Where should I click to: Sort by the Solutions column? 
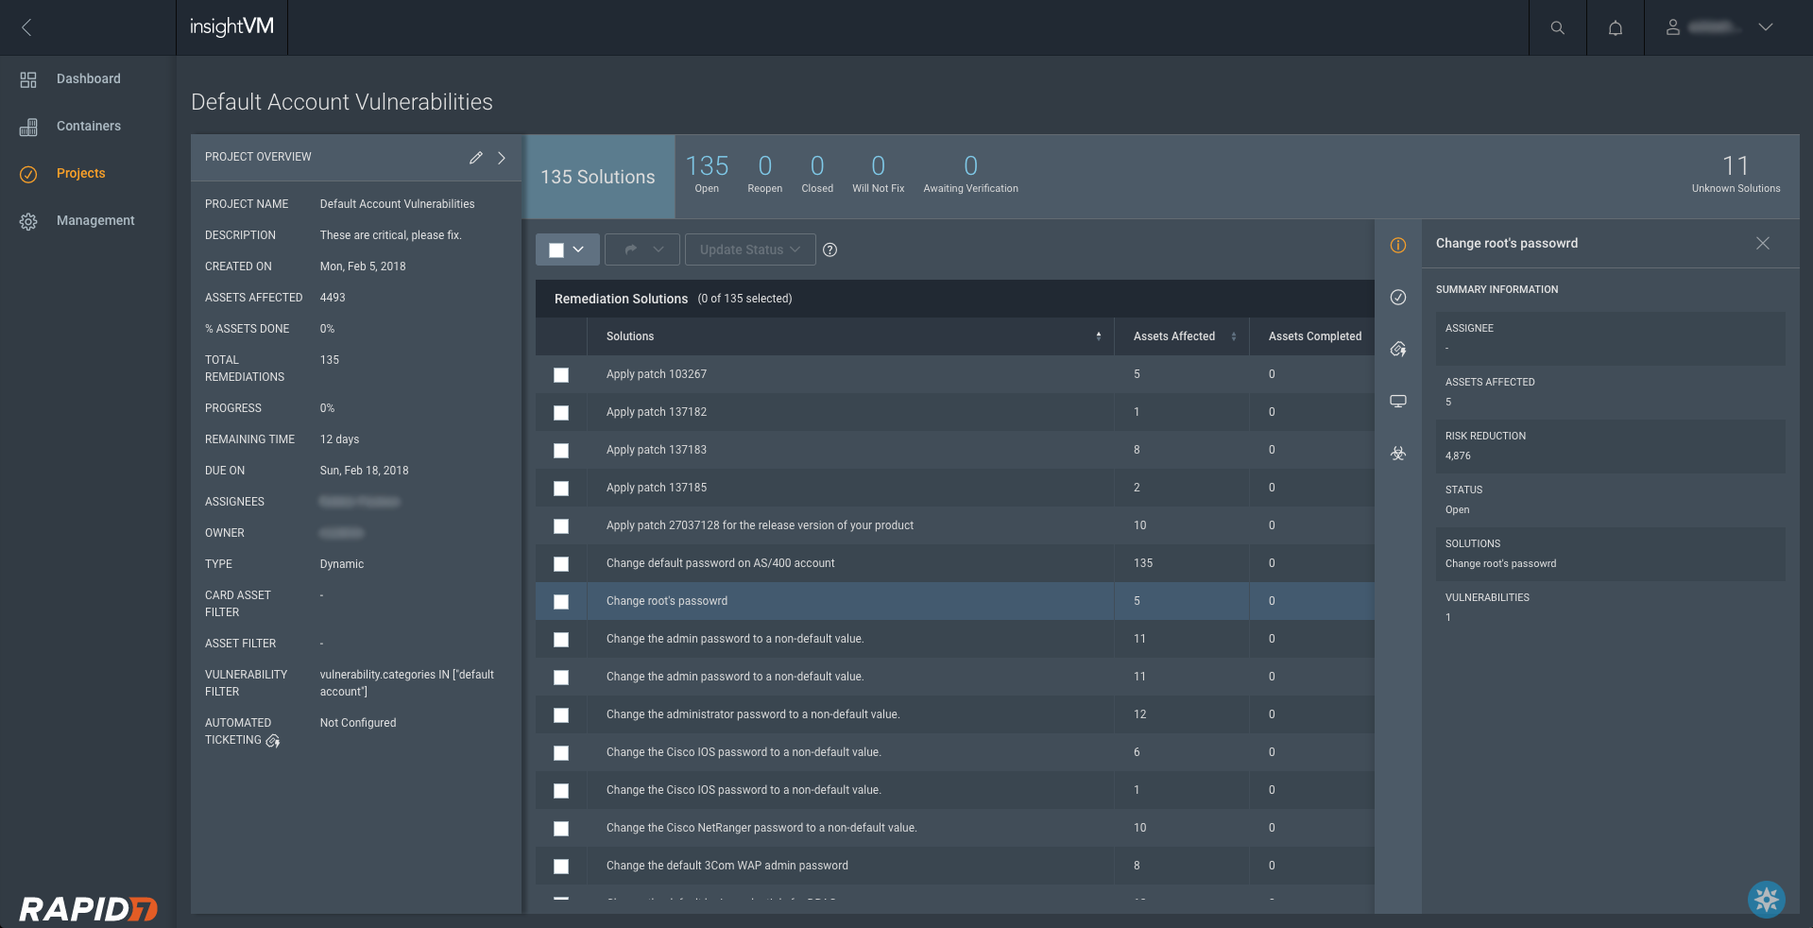click(x=850, y=336)
